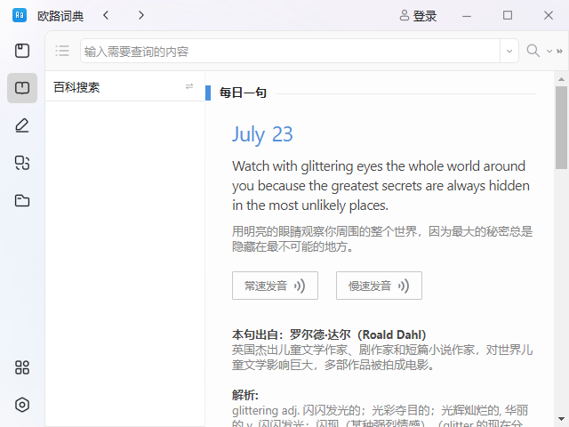This screenshot has height=427, width=569.
Task: Open the folder sidebar icon
Action: [x=22, y=200]
